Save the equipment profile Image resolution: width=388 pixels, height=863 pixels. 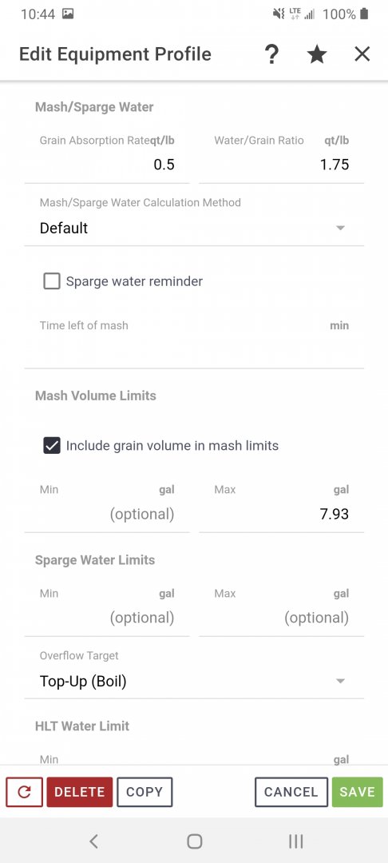(357, 792)
